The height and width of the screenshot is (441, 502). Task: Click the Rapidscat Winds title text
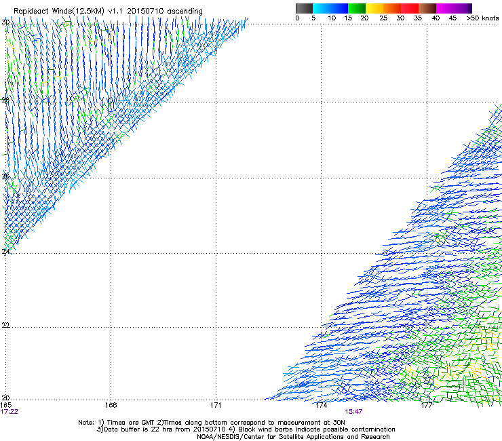point(108,11)
